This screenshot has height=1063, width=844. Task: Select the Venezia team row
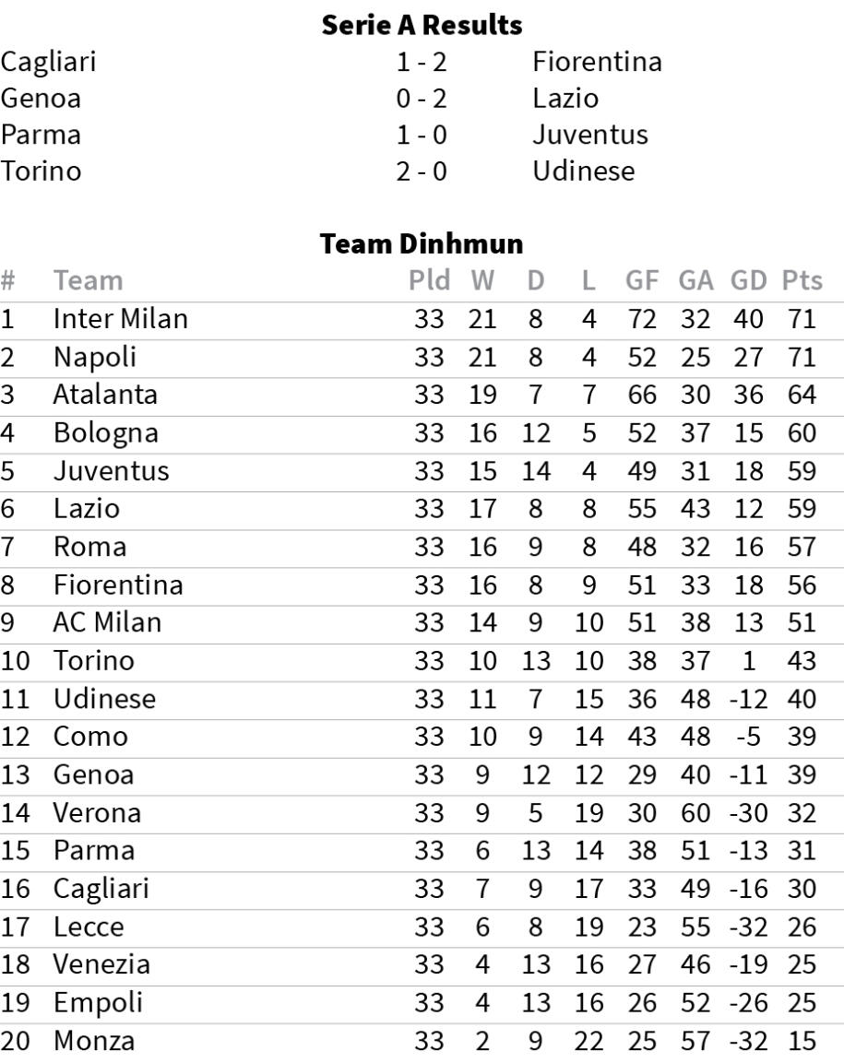click(422, 964)
